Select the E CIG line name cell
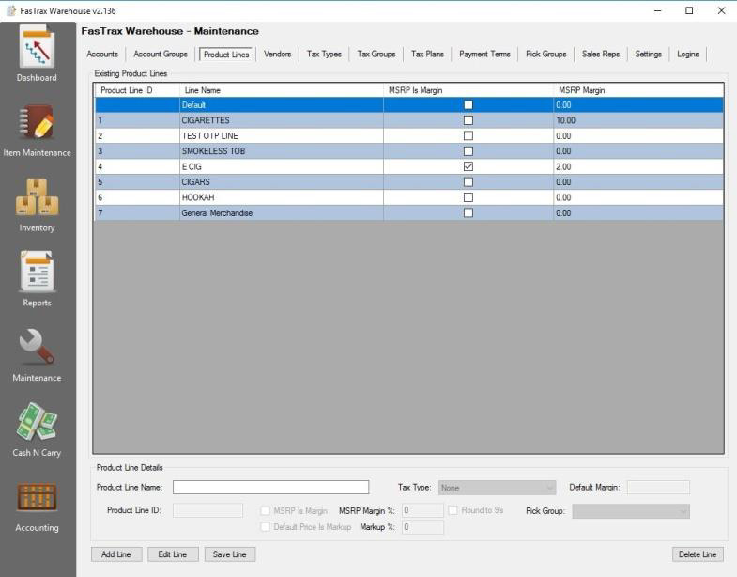 point(281,166)
